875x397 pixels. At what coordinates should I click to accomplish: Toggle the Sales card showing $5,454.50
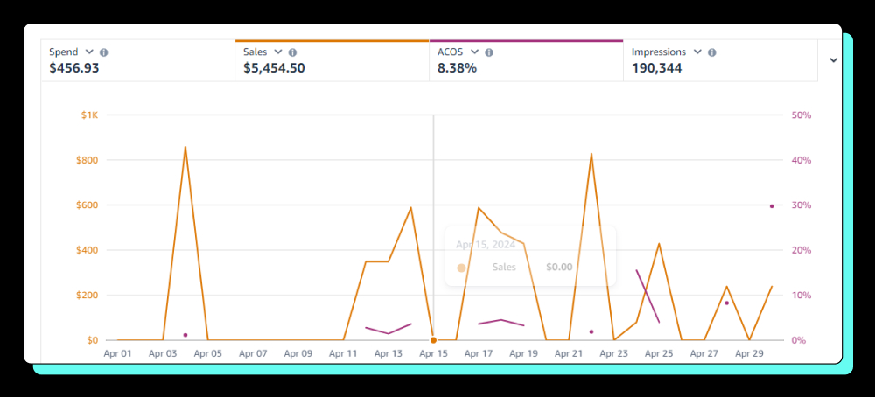(332, 61)
